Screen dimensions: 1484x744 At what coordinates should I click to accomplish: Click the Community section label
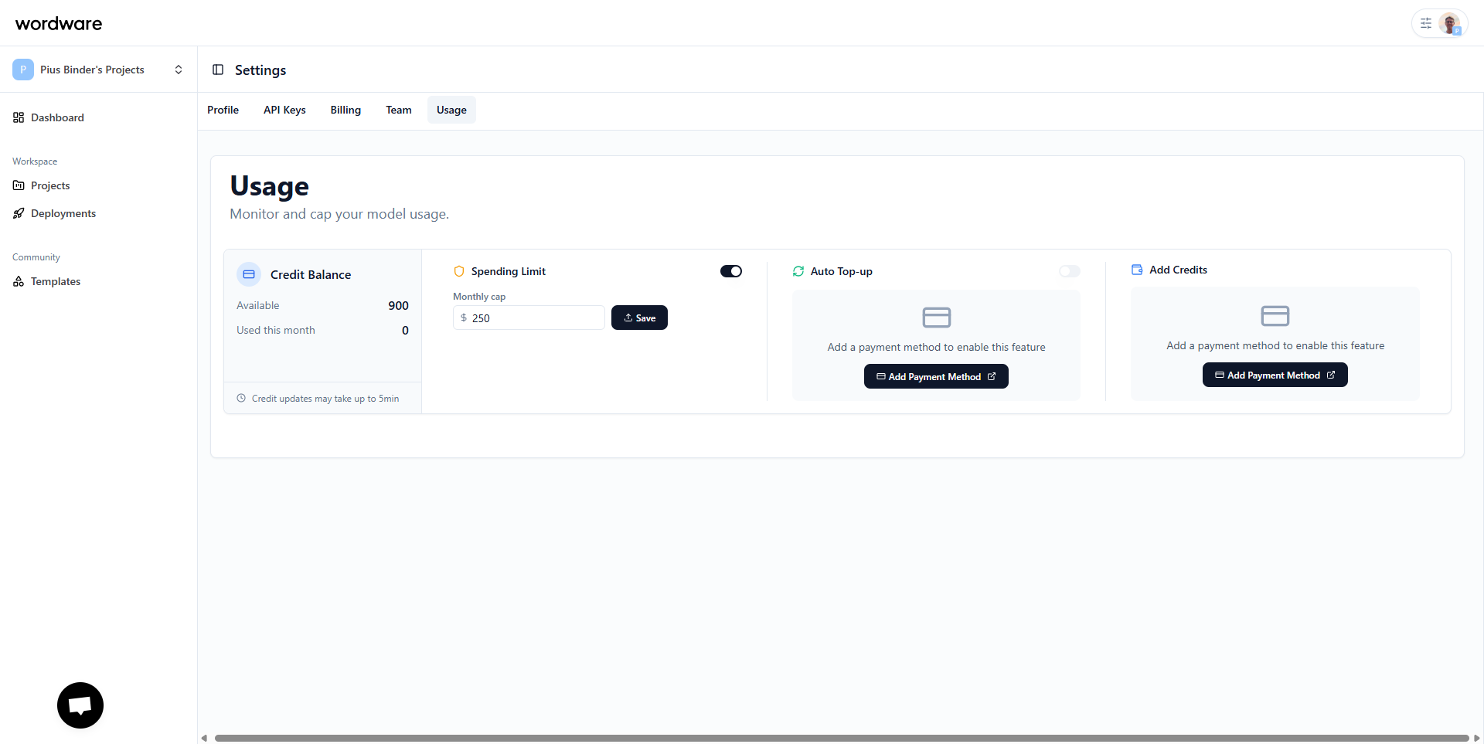coord(36,257)
